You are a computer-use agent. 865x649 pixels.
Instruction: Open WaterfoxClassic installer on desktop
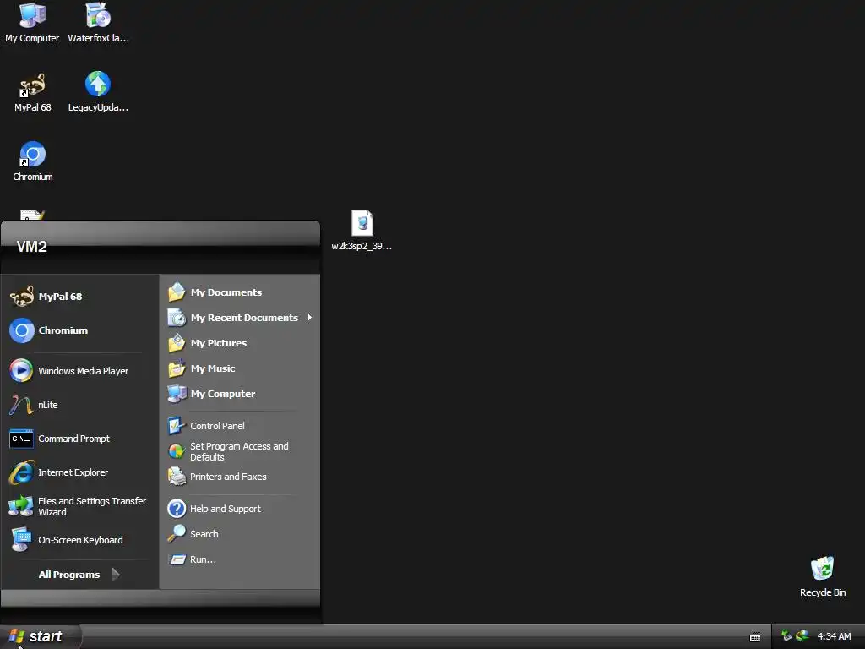tap(98, 23)
